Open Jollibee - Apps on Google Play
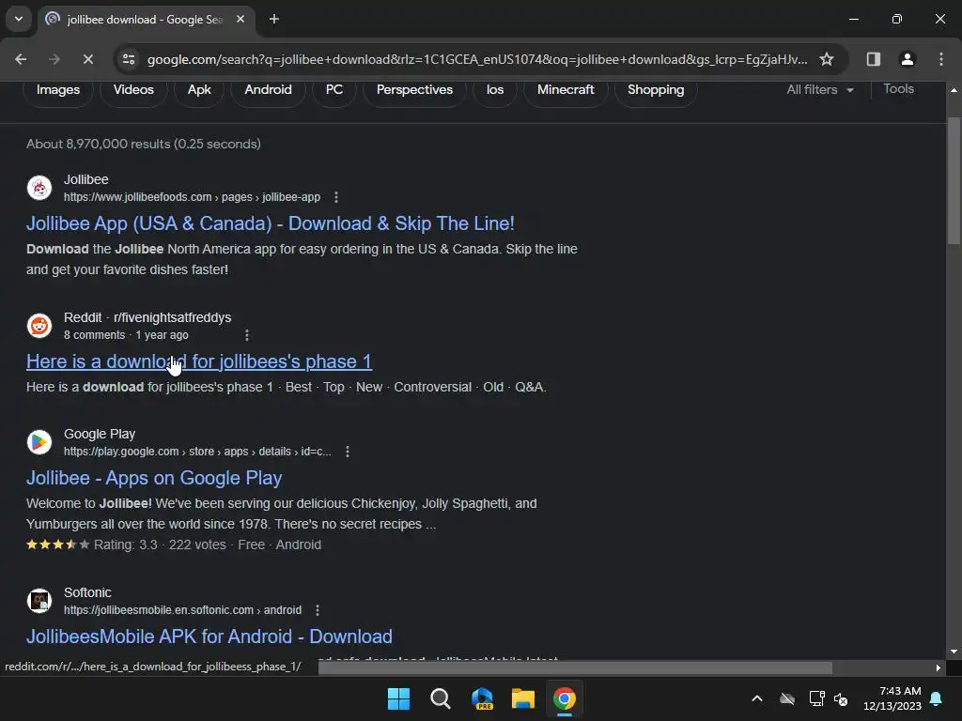This screenshot has width=962, height=721. (x=154, y=478)
